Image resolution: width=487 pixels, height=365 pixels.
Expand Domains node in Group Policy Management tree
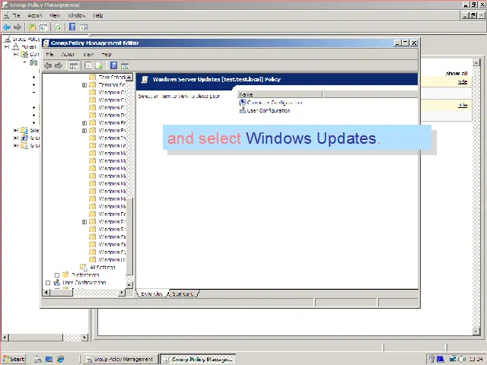point(15,54)
